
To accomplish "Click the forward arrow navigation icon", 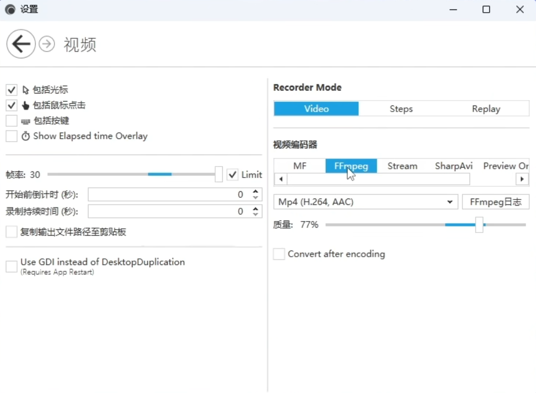I will (47, 44).
